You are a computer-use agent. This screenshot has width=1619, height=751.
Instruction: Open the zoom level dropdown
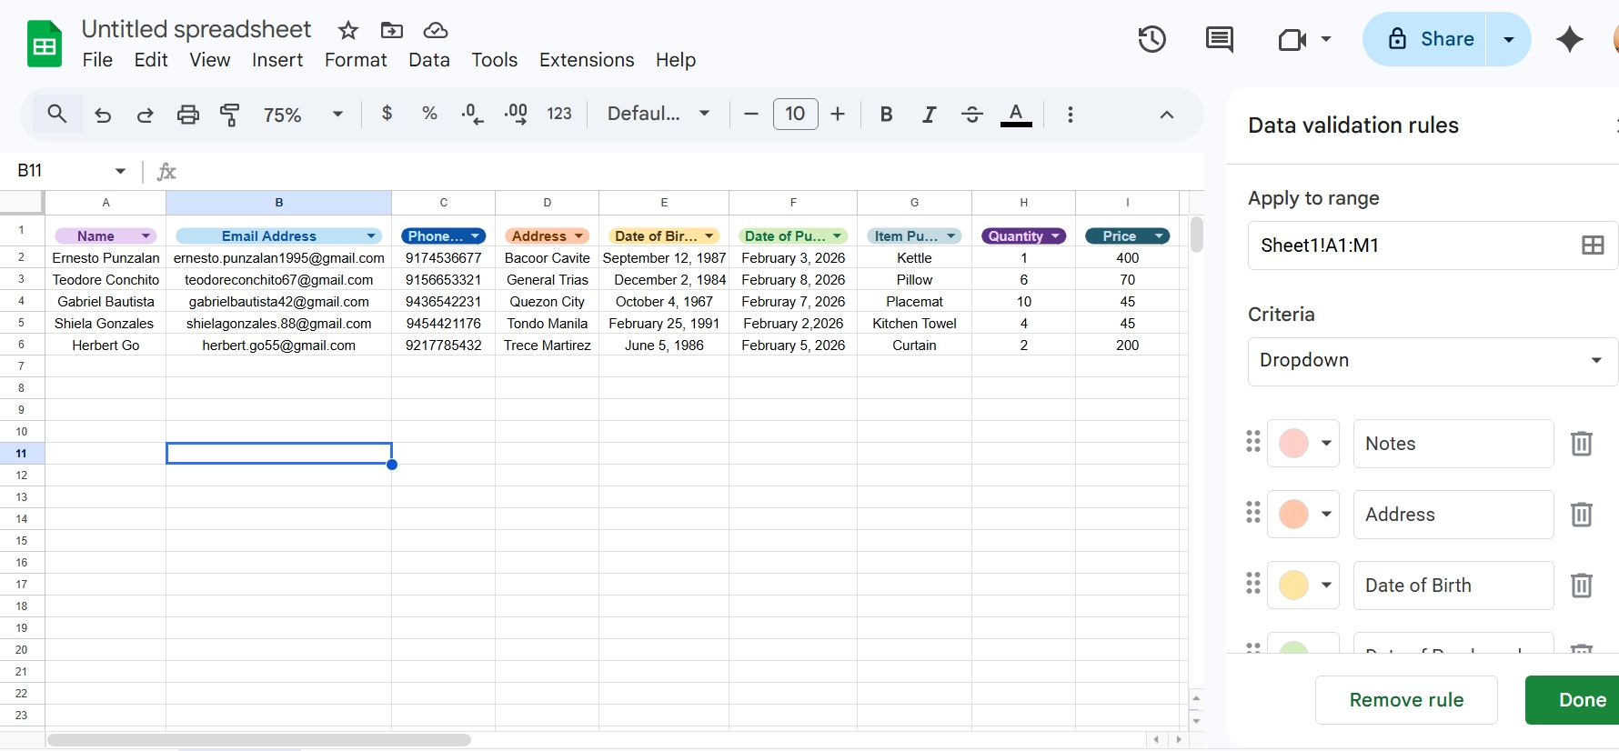(303, 115)
